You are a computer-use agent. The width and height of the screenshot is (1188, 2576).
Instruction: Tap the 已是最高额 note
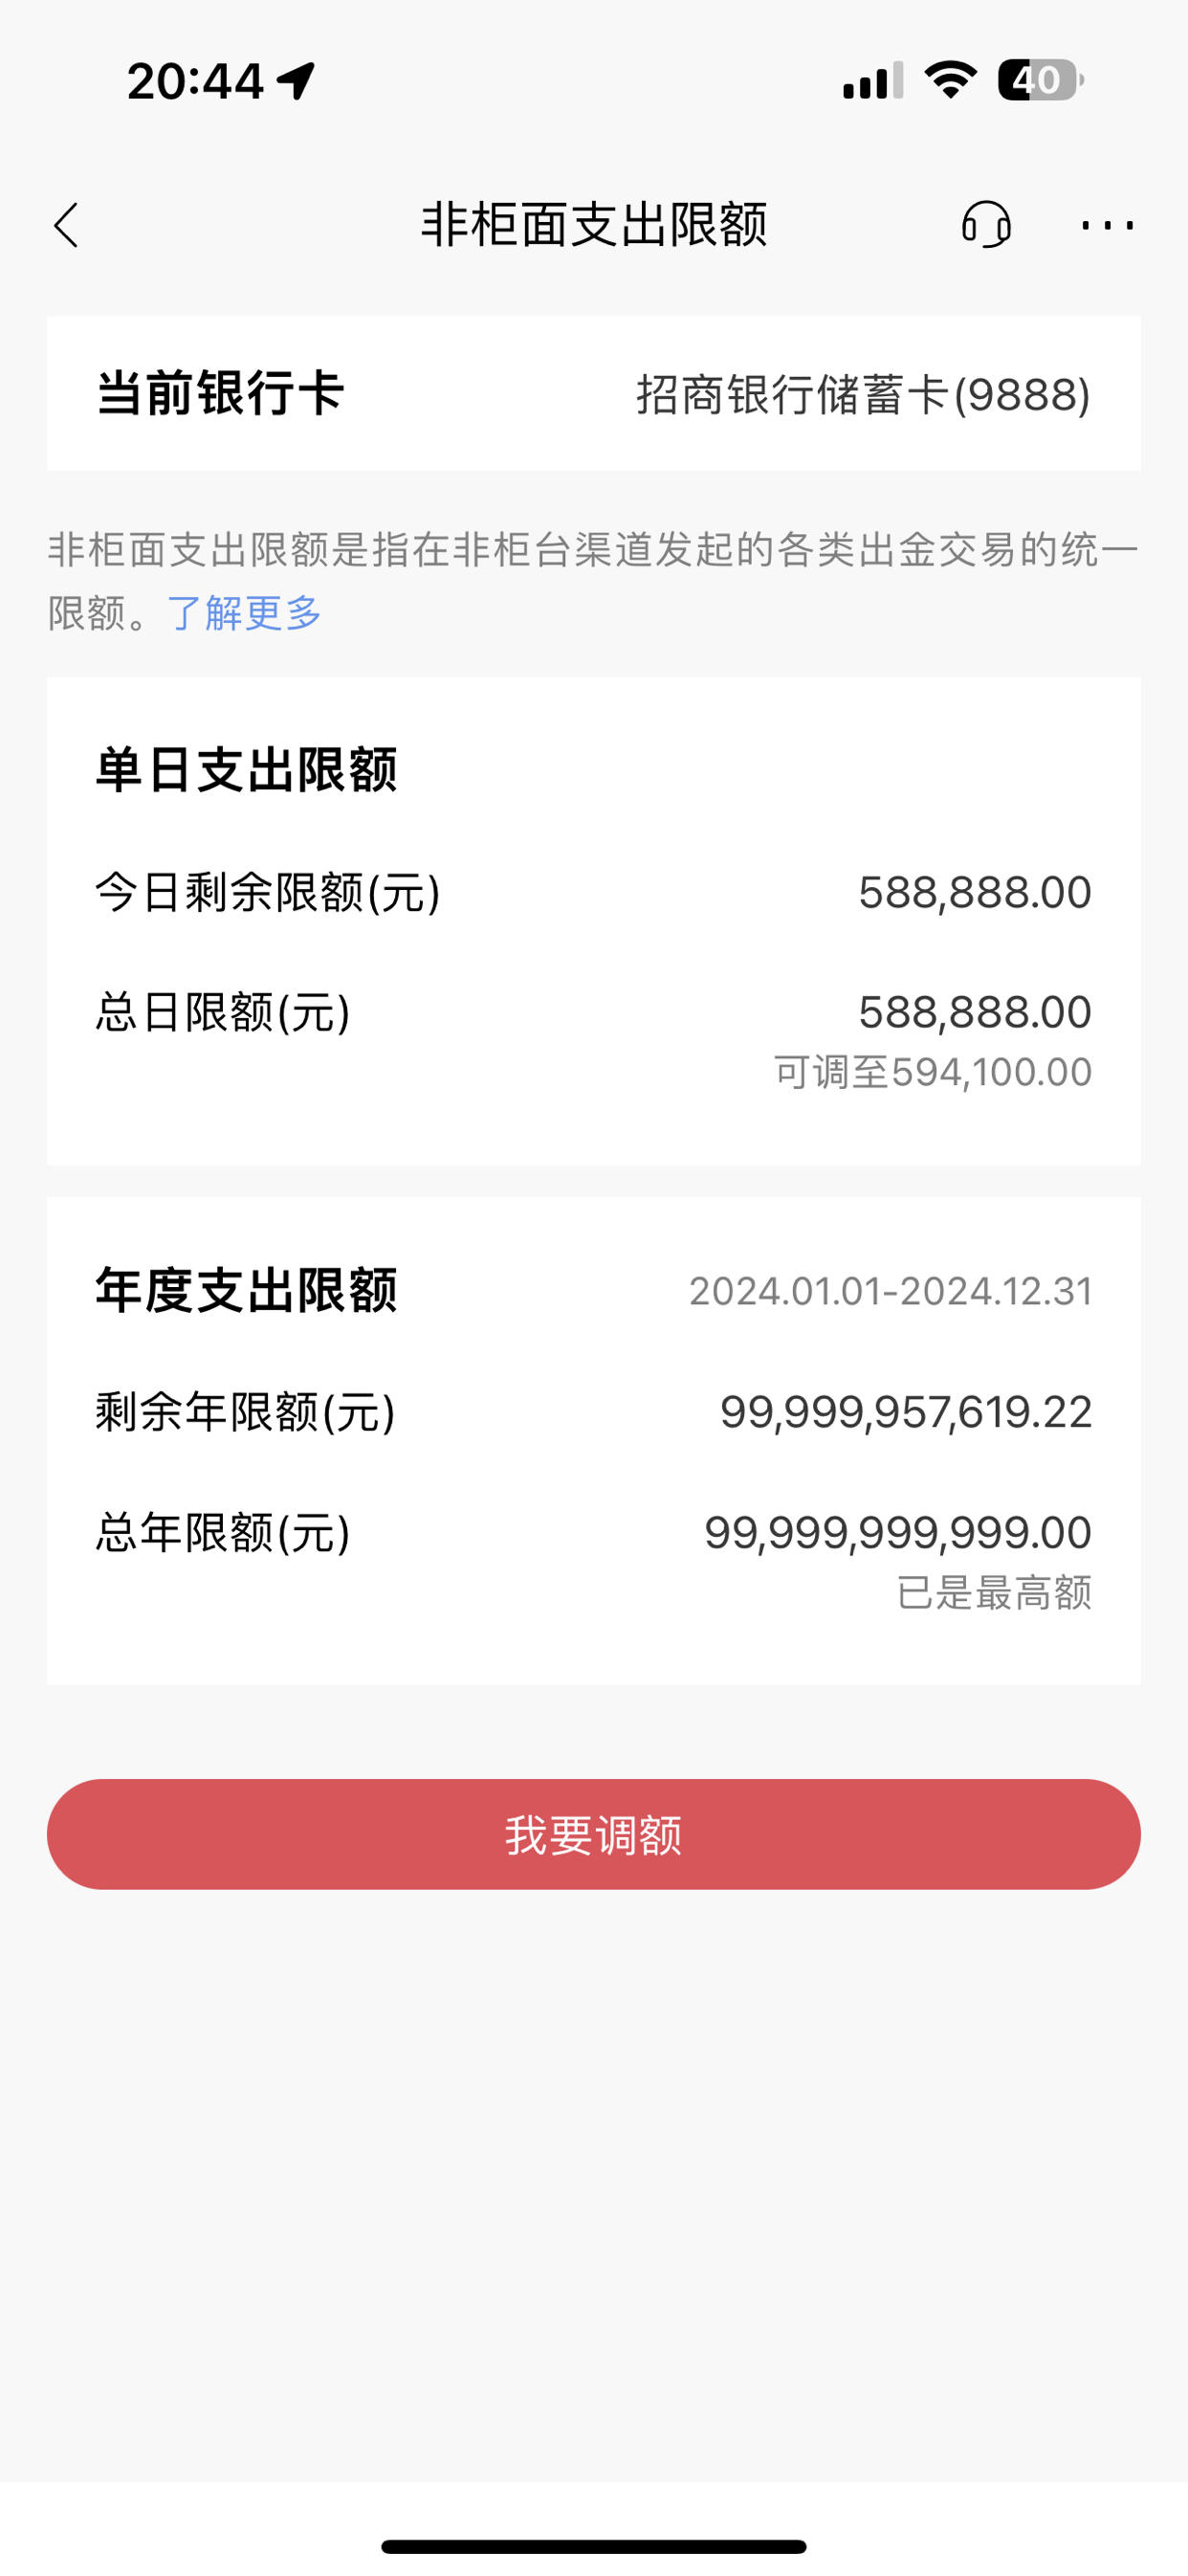[x=993, y=1592]
